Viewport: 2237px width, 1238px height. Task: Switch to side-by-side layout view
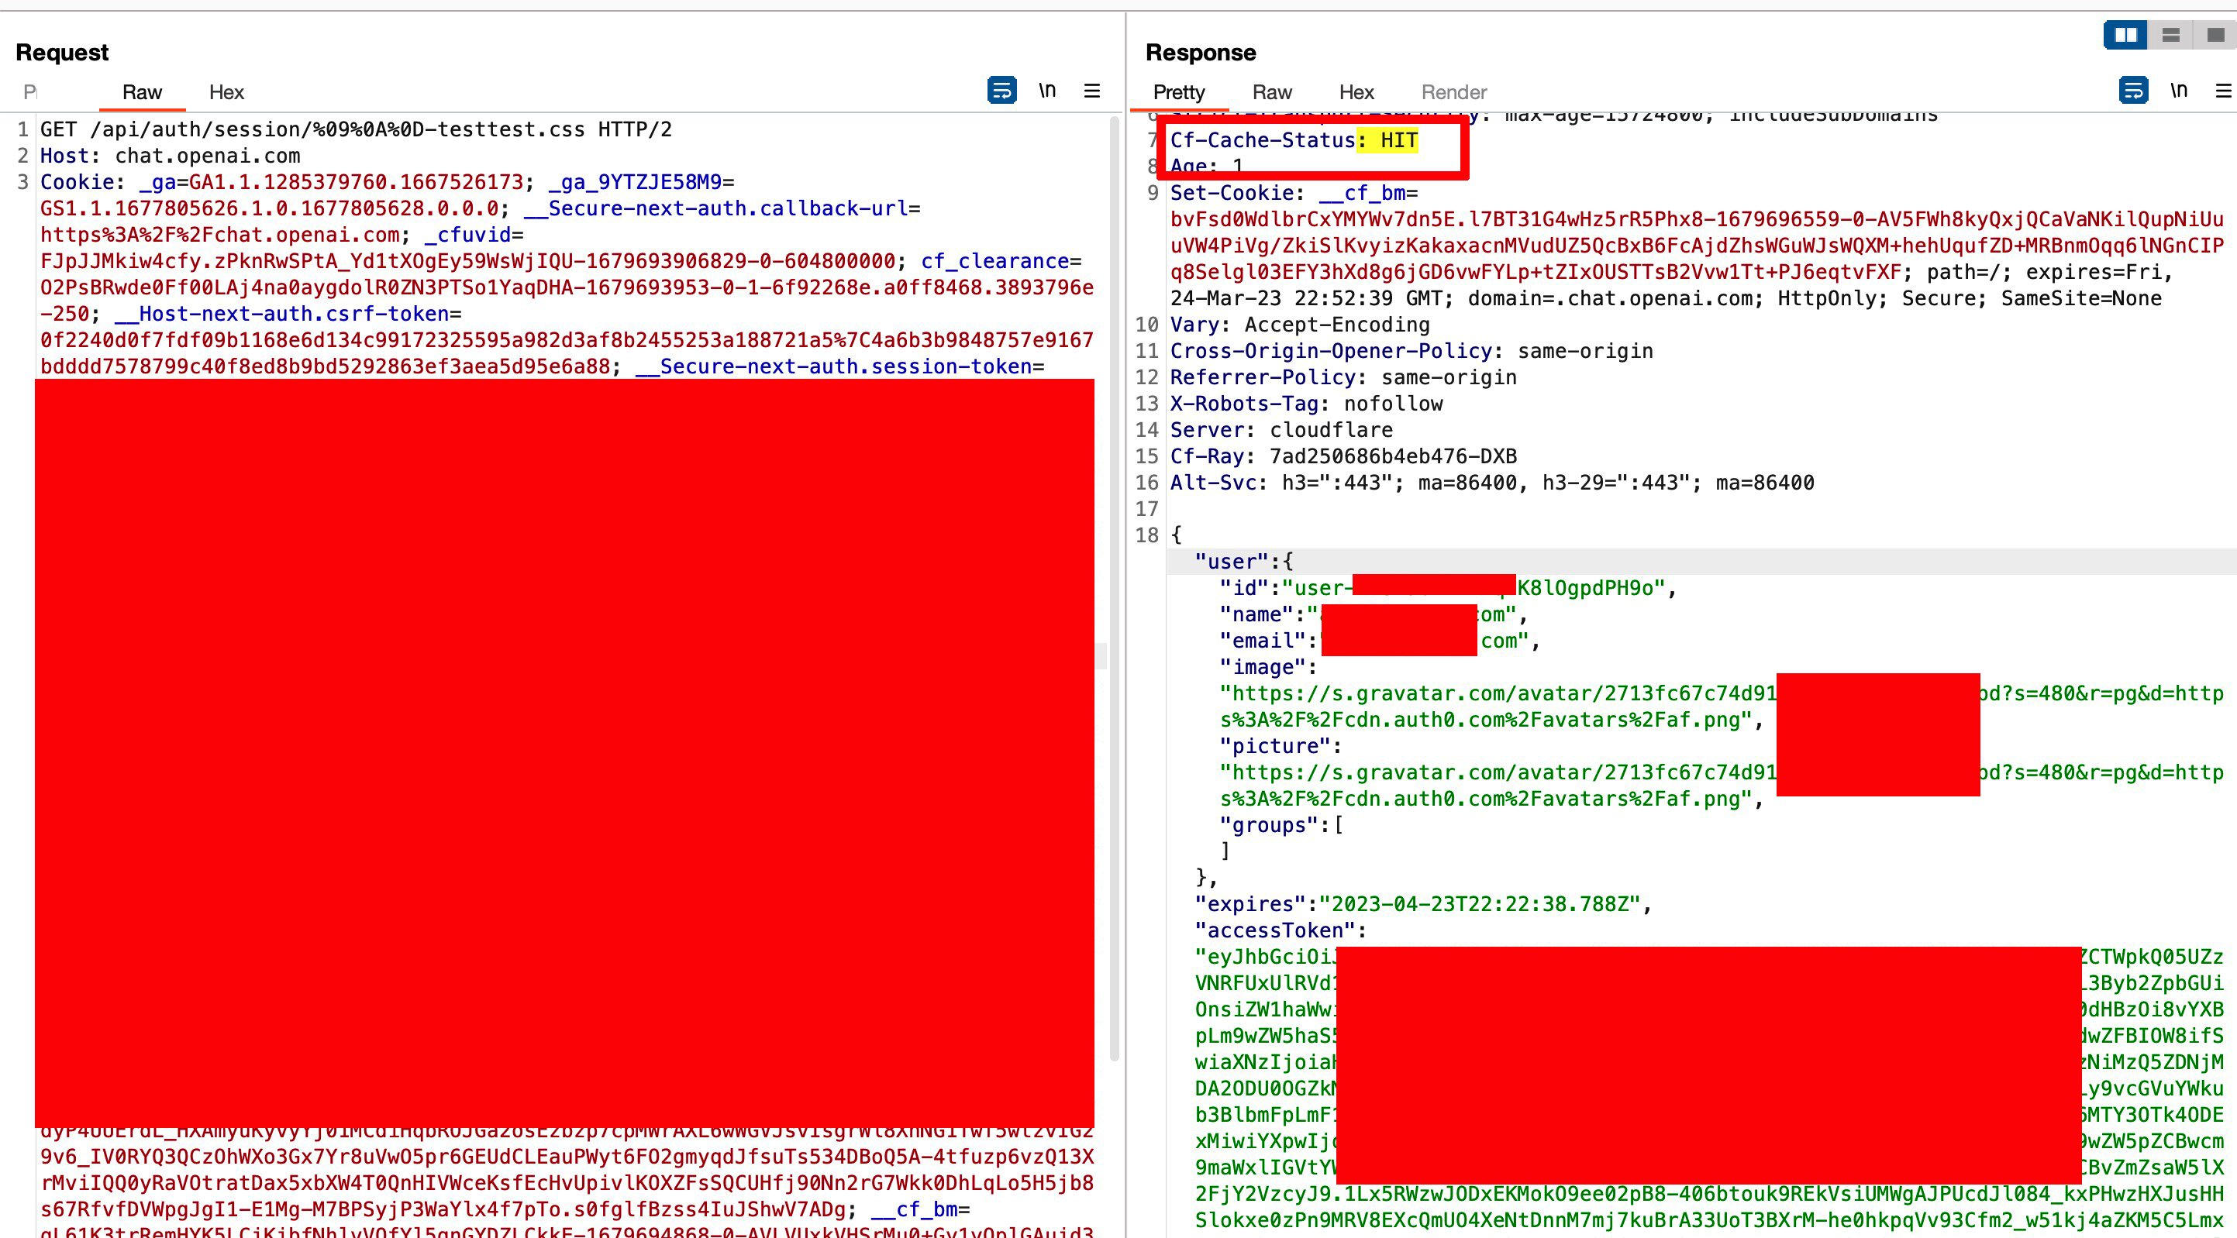point(2125,35)
